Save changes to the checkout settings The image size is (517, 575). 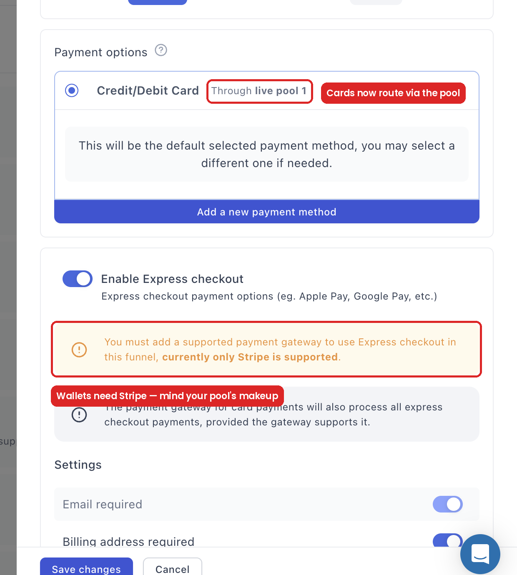point(86,567)
